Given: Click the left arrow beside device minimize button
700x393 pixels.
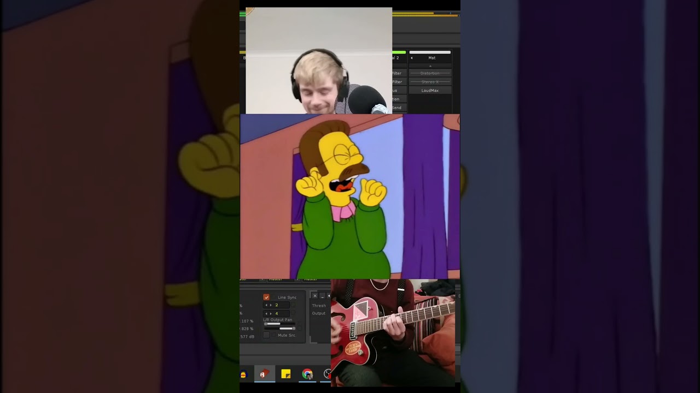Looking at the screenshot, I should click(328, 296).
